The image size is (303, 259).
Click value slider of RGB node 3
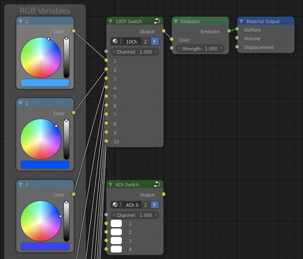click(x=66, y=221)
